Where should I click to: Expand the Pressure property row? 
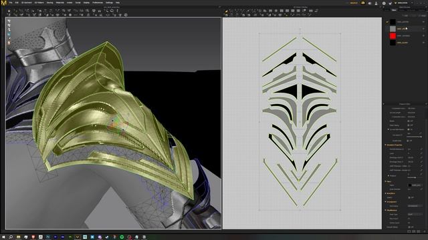[x=388, y=176]
